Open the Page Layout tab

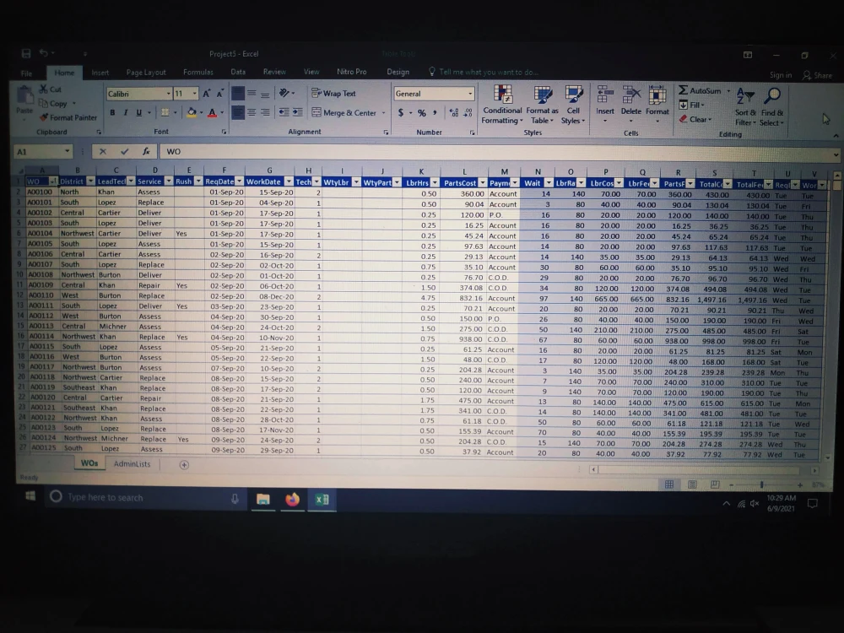pyautogui.click(x=146, y=72)
